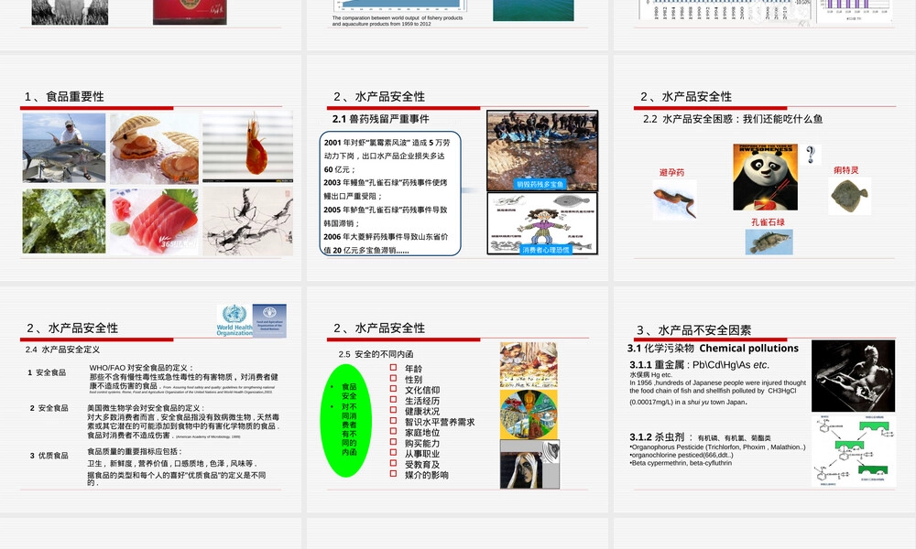Click the fishery output comparison caption text
This screenshot has height=549, width=916.
click(x=398, y=21)
